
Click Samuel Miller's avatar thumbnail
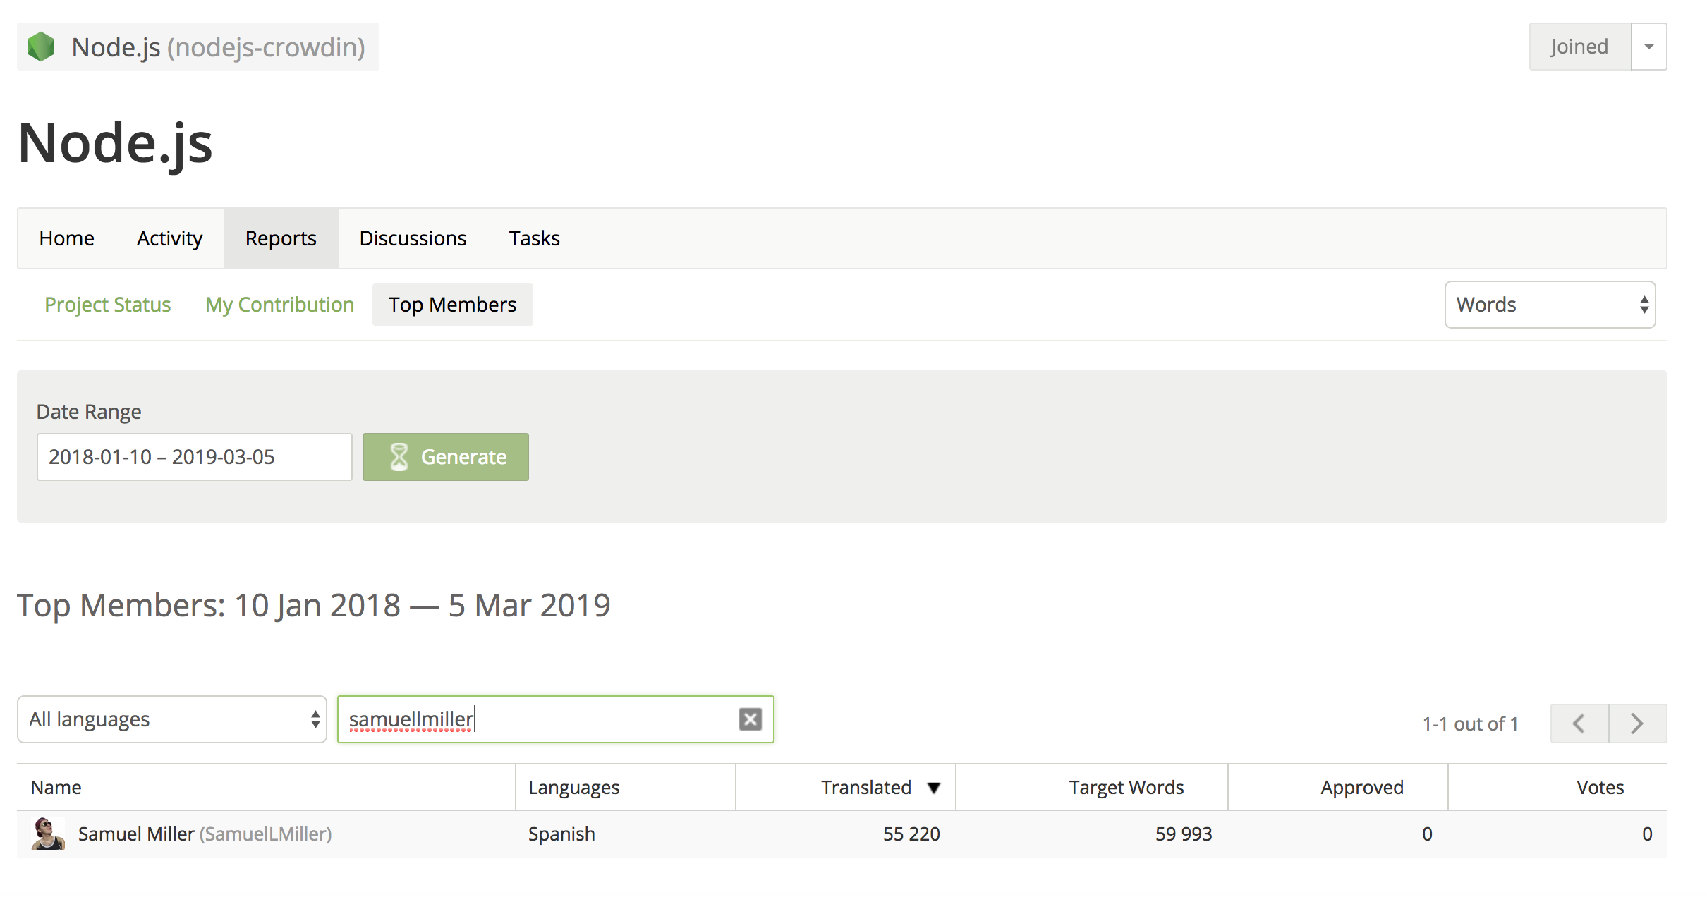pyautogui.click(x=48, y=834)
